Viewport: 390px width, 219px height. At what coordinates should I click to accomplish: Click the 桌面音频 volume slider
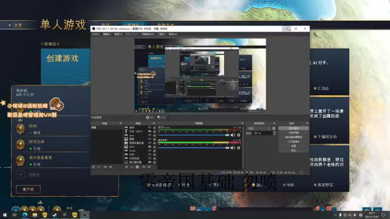(194, 148)
